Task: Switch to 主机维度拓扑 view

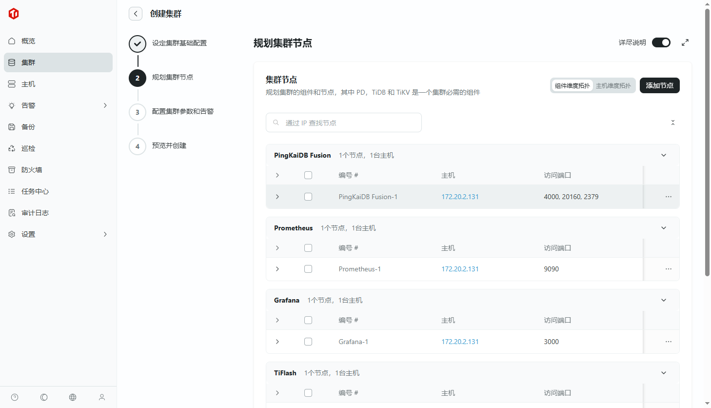Action: tap(613, 85)
